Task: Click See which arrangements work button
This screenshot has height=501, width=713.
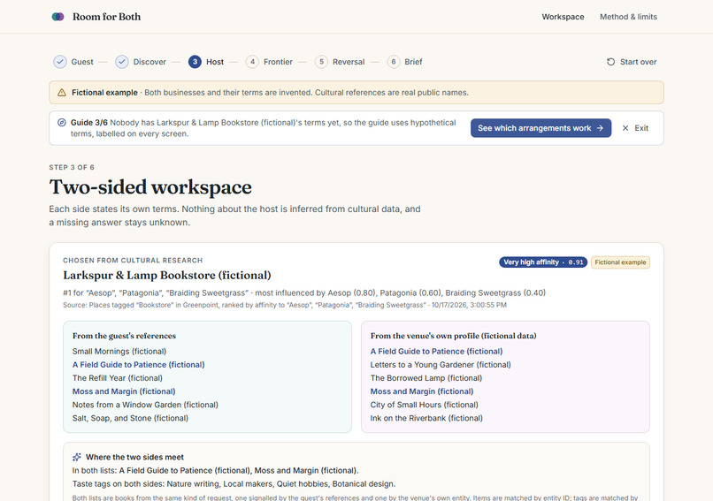Action: (x=540, y=128)
